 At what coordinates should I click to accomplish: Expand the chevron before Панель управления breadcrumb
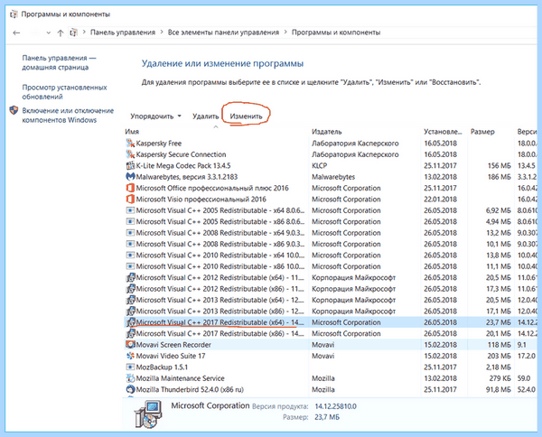pyautogui.click(x=84, y=33)
